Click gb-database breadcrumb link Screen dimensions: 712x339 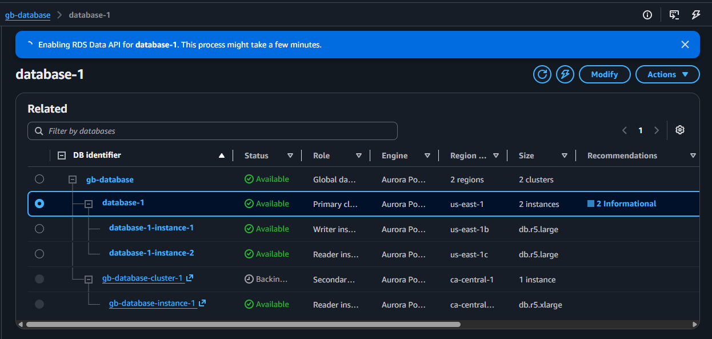pyautogui.click(x=27, y=15)
